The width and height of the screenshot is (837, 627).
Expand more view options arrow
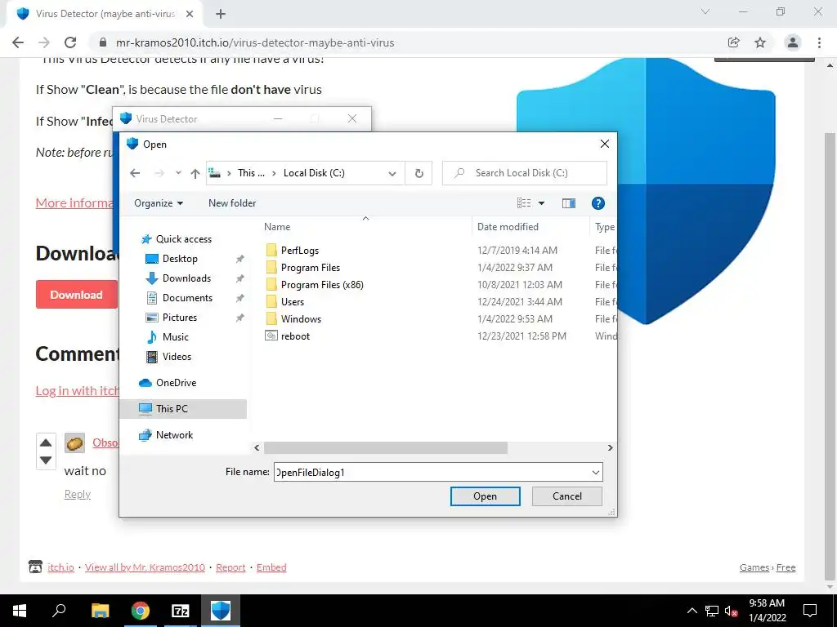[541, 203]
